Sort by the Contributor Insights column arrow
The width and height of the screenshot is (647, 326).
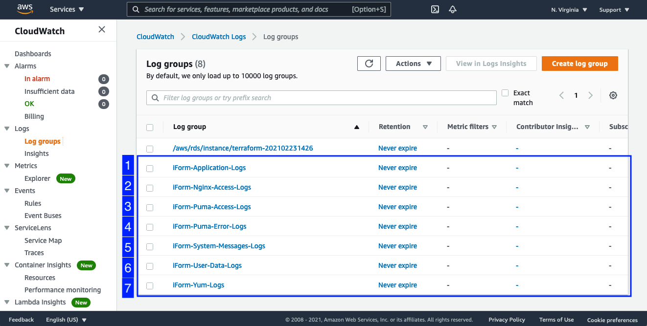tap(587, 127)
